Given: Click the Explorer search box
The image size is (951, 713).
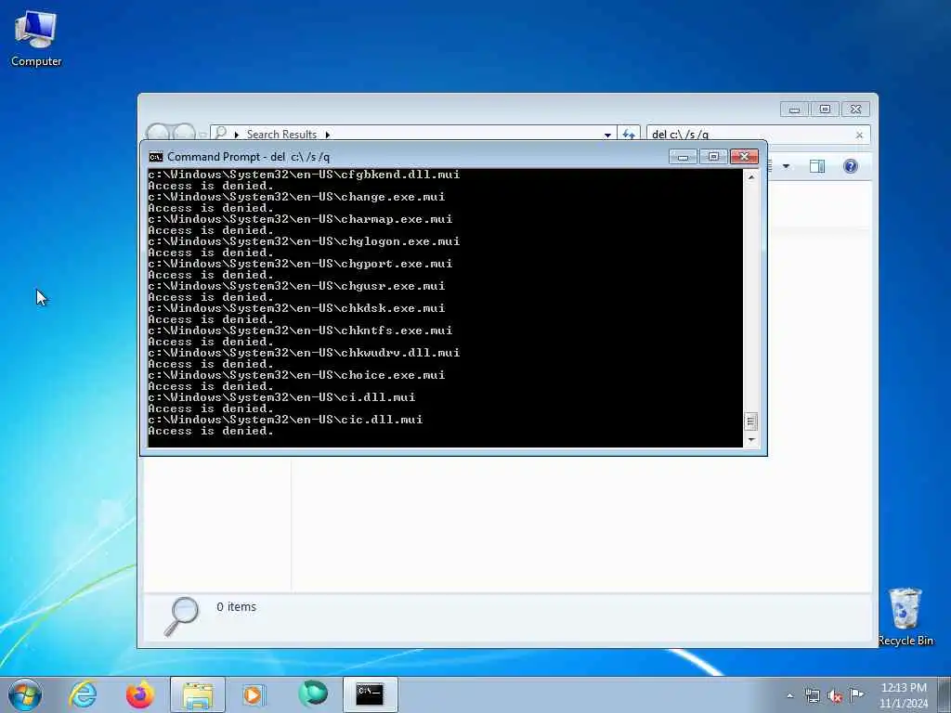Looking at the screenshot, I should click(x=752, y=135).
